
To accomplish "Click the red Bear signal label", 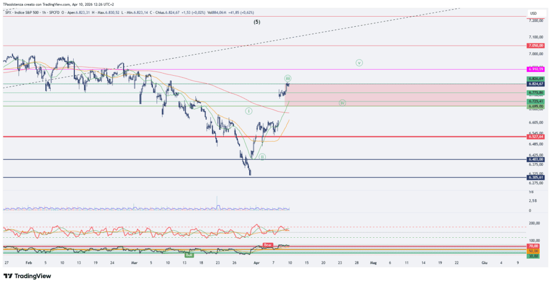I will tap(268, 245).
